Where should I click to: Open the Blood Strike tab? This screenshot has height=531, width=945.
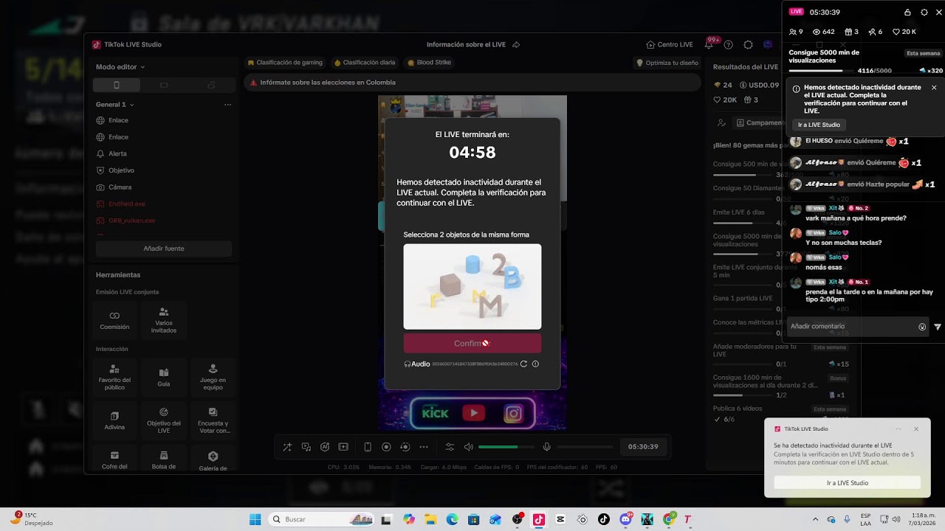[x=429, y=63]
